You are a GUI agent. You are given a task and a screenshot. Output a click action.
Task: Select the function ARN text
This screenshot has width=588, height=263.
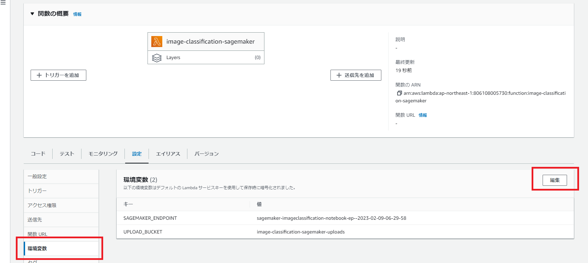(480, 97)
